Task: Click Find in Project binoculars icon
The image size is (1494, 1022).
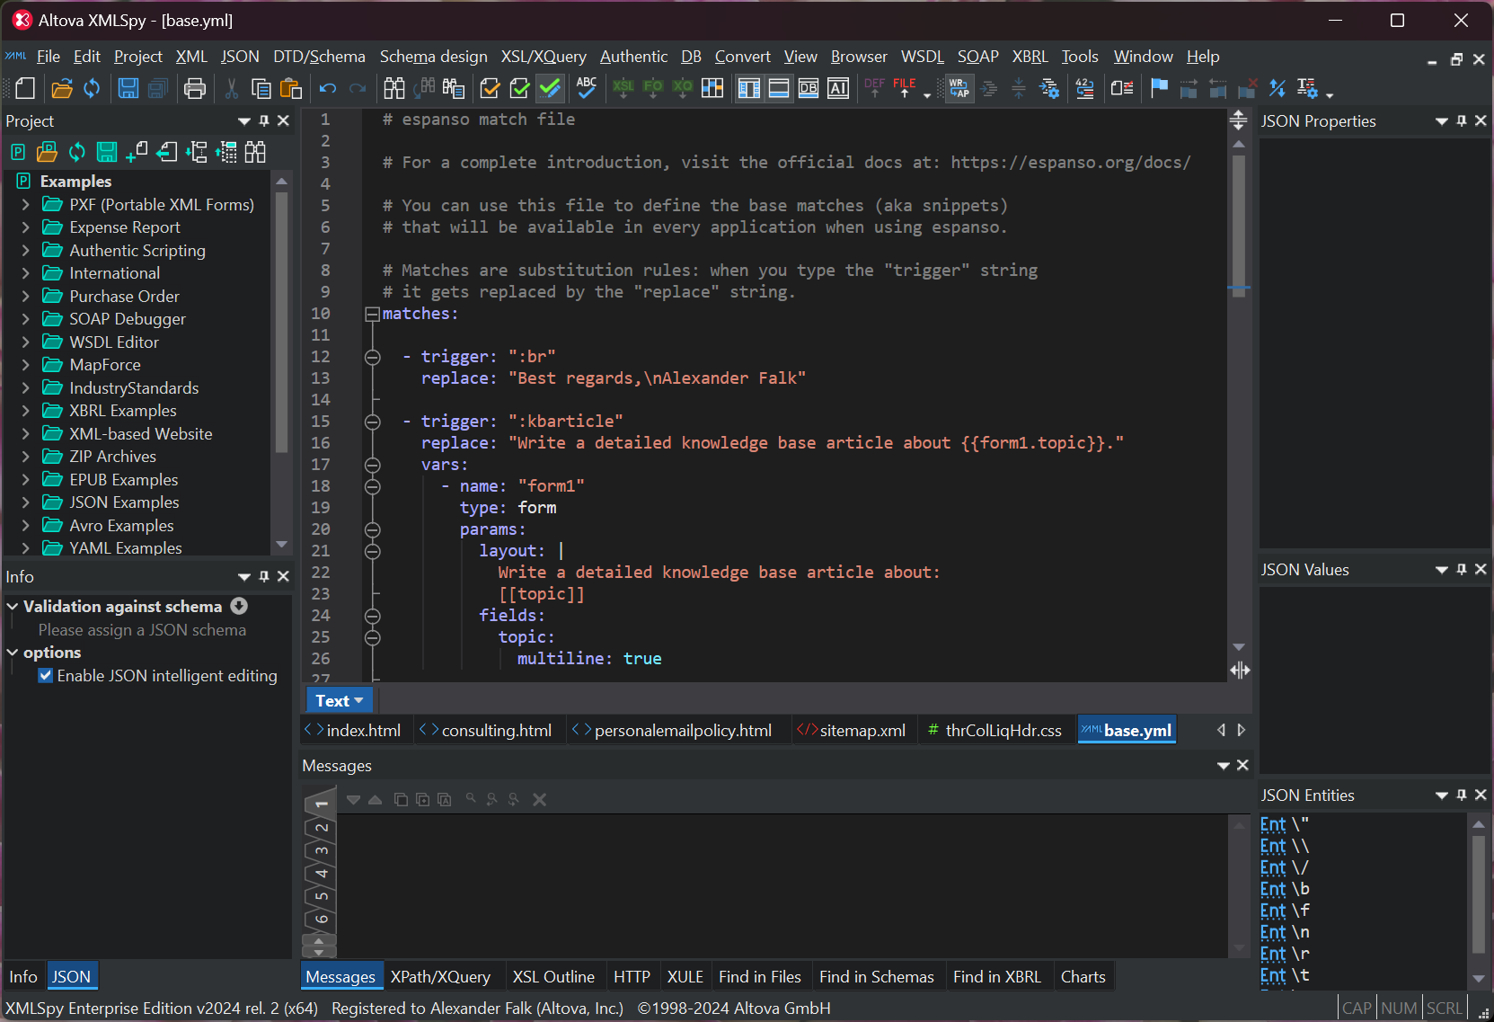Action: (x=255, y=152)
